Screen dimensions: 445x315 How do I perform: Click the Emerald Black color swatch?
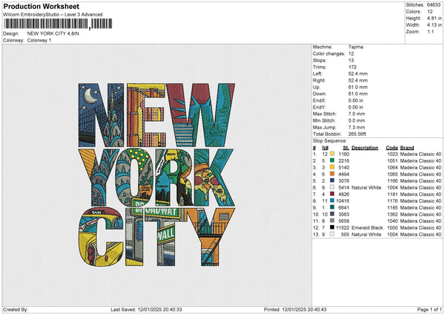pos(332,227)
